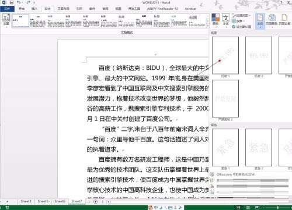This screenshot has height=210, width=292.
Task: Click the Undo arrow icon
Action: [x=19, y=2]
